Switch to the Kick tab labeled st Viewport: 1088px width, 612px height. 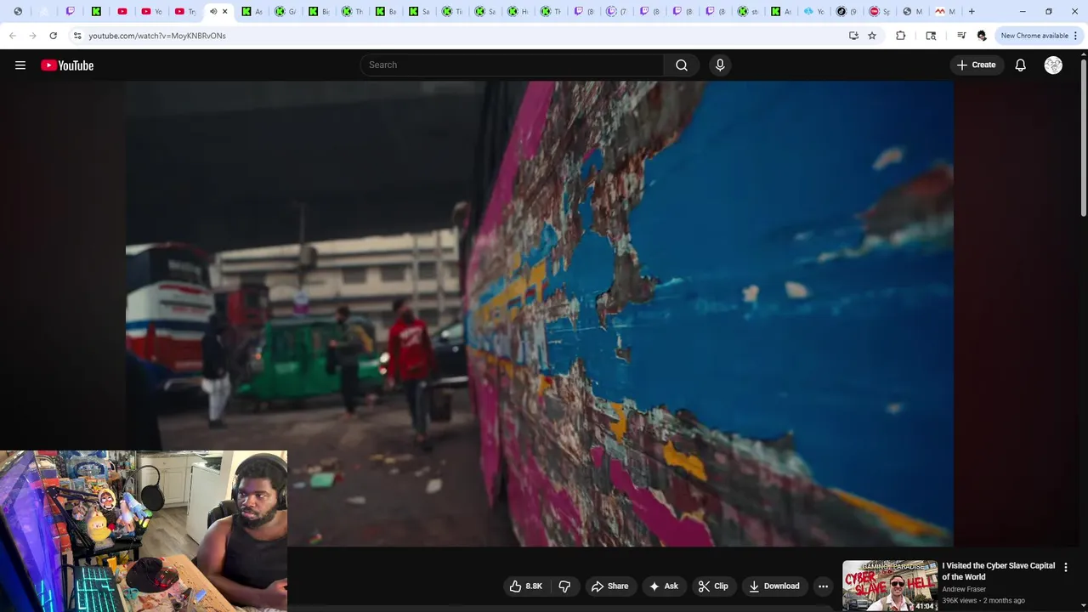tap(748, 12)
